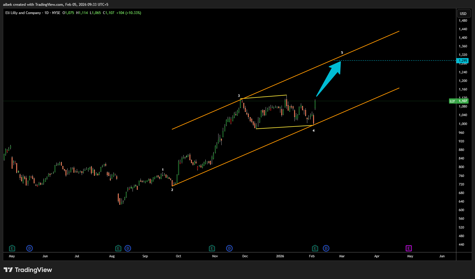475x279 pixels.
Task: Open the November earnings E marker
Action: [212, 248]
